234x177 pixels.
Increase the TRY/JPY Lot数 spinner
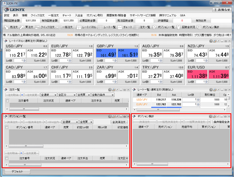point(161,81)
